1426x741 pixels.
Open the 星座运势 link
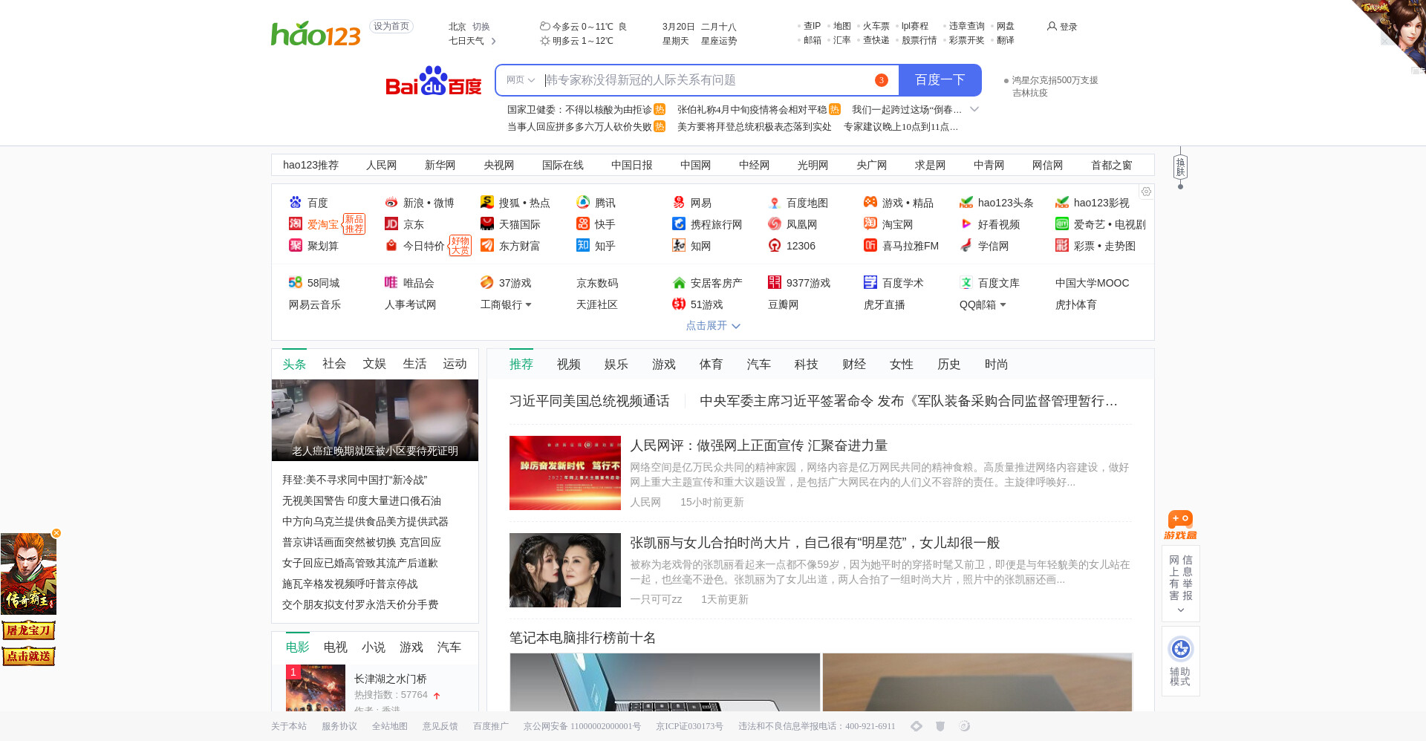click(x=719, y=41)
